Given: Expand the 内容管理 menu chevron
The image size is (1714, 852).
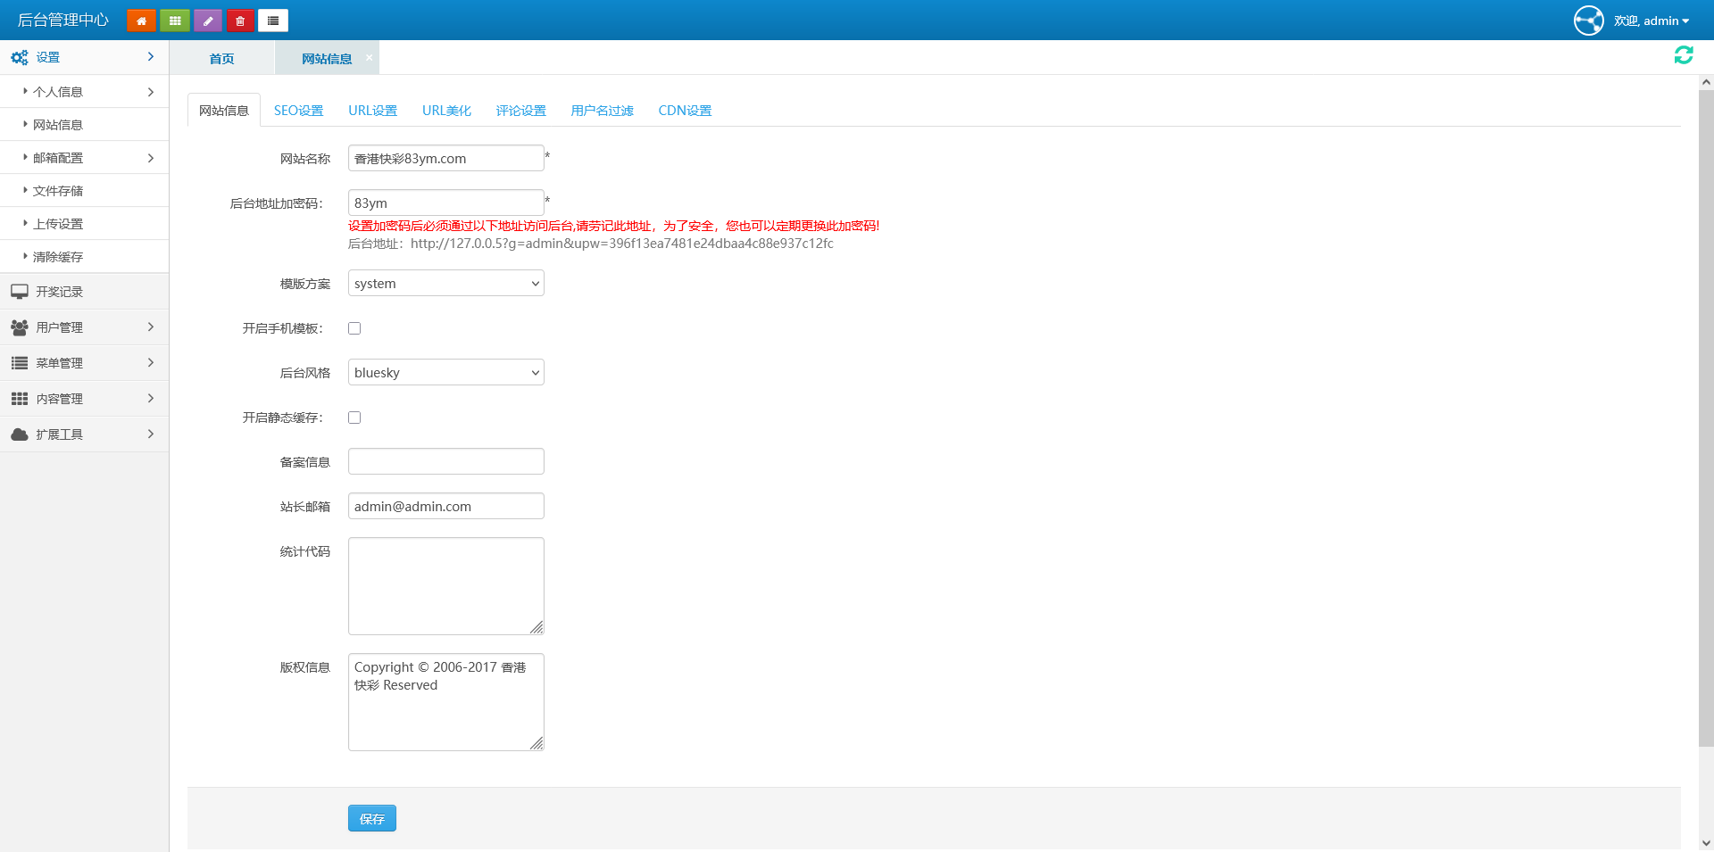Looking at the screenshot, I should pos(151,399).
